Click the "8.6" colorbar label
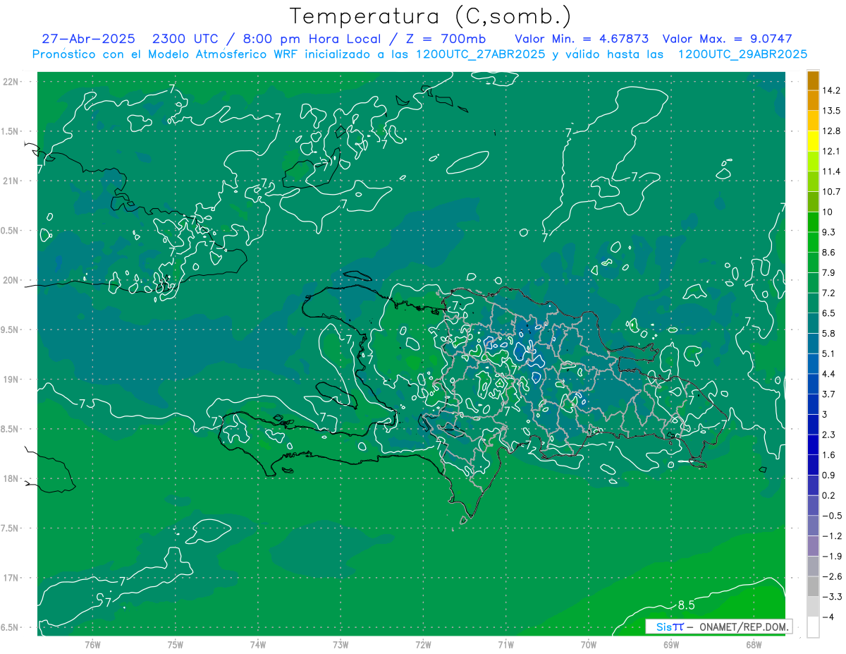The height and width of the screenshot is (654, 846). [x=829, y=253]
